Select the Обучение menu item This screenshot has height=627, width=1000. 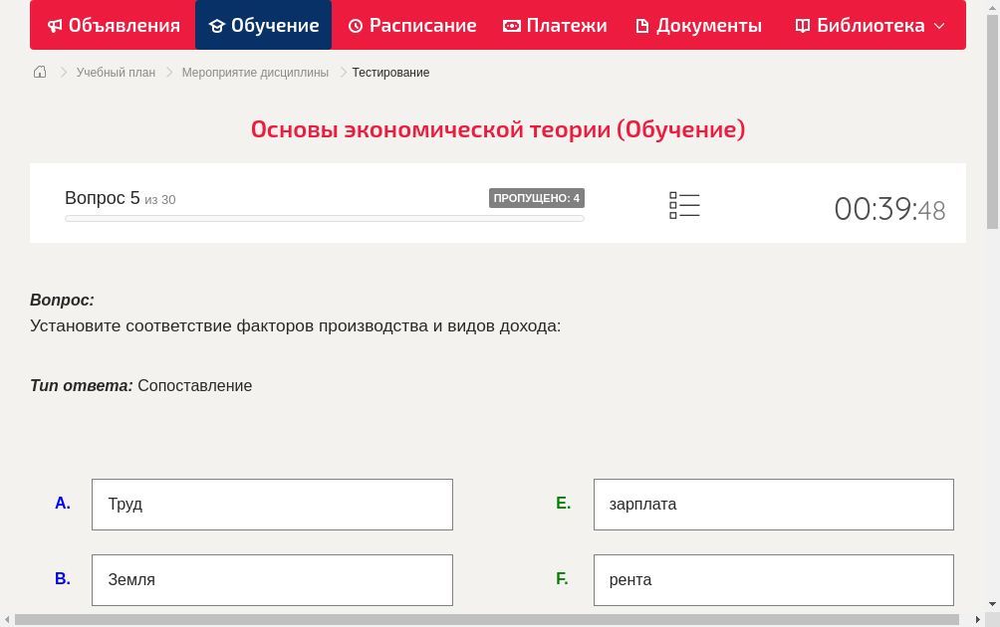(263, 25)
